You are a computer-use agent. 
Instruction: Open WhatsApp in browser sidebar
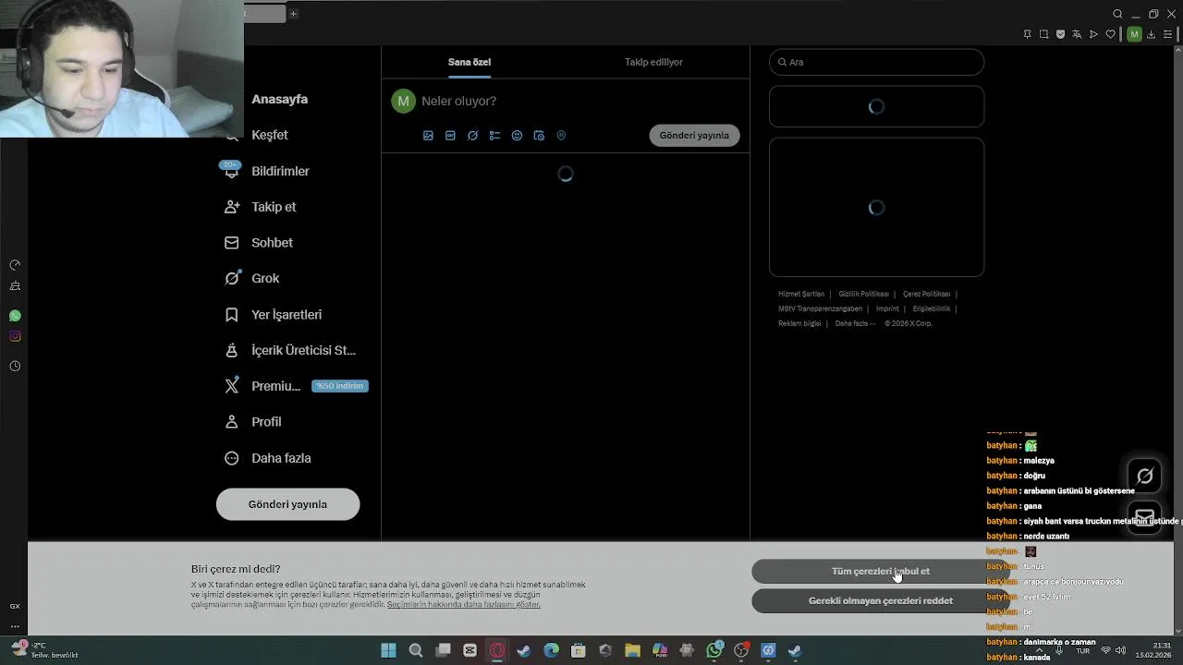point(15,316)
